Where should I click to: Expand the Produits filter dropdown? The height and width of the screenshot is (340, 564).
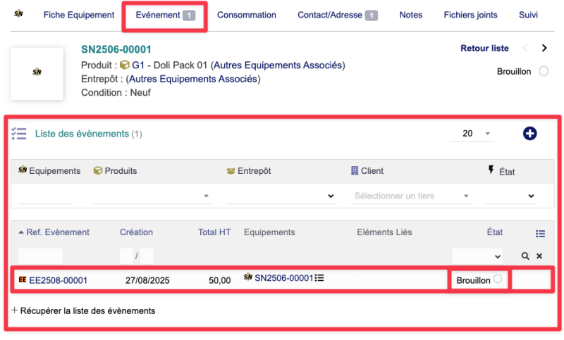(153, 196)
